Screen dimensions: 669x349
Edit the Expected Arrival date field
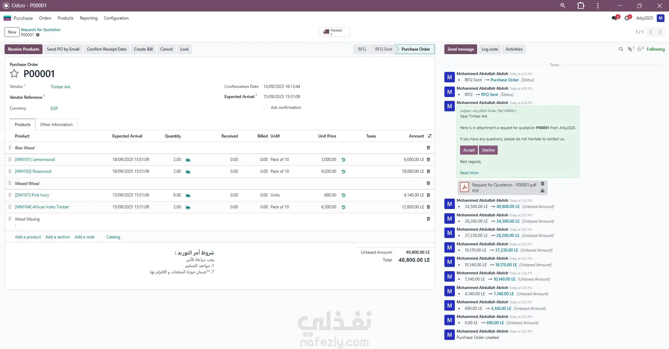pos(281,97)
